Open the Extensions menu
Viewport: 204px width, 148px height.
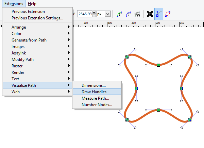(14, 4)
